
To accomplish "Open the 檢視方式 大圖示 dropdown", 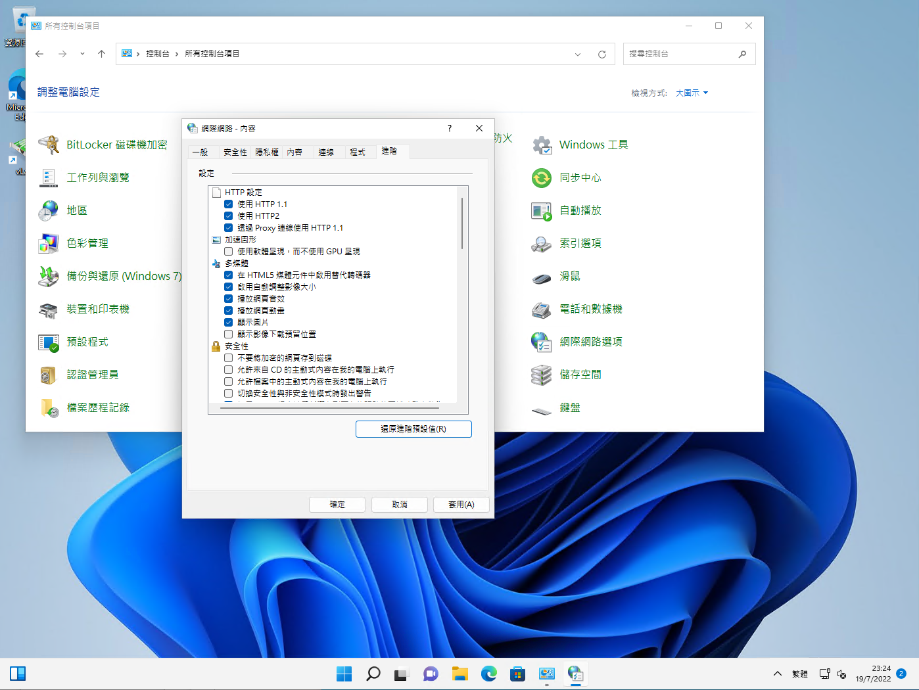I will 692,93.
